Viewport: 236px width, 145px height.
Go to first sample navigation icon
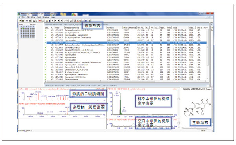coord(53,20)
